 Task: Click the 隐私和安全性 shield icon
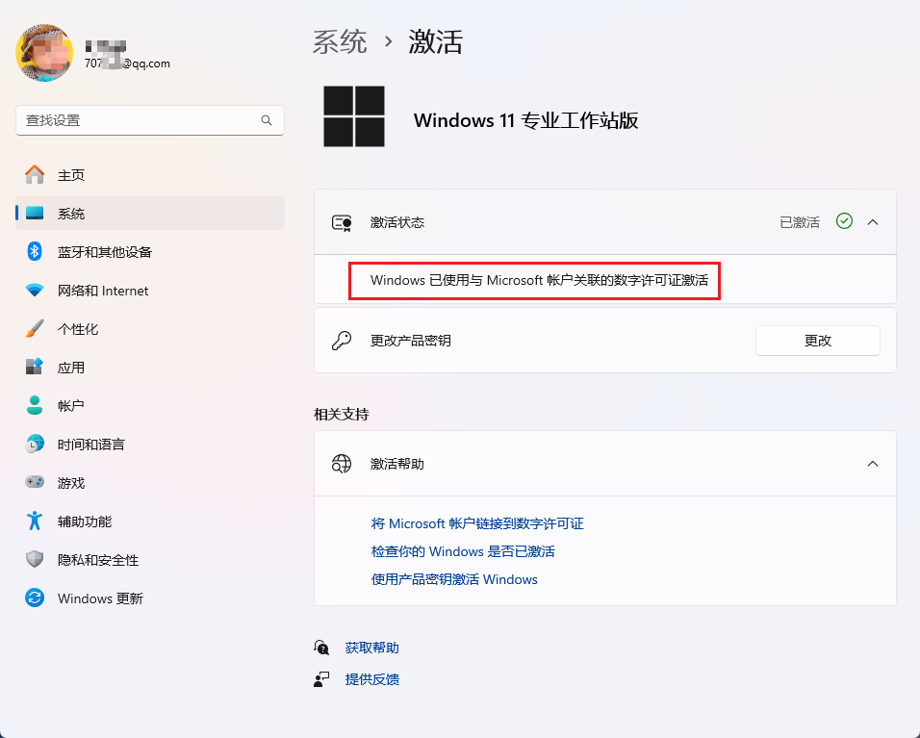pos(35,559)
